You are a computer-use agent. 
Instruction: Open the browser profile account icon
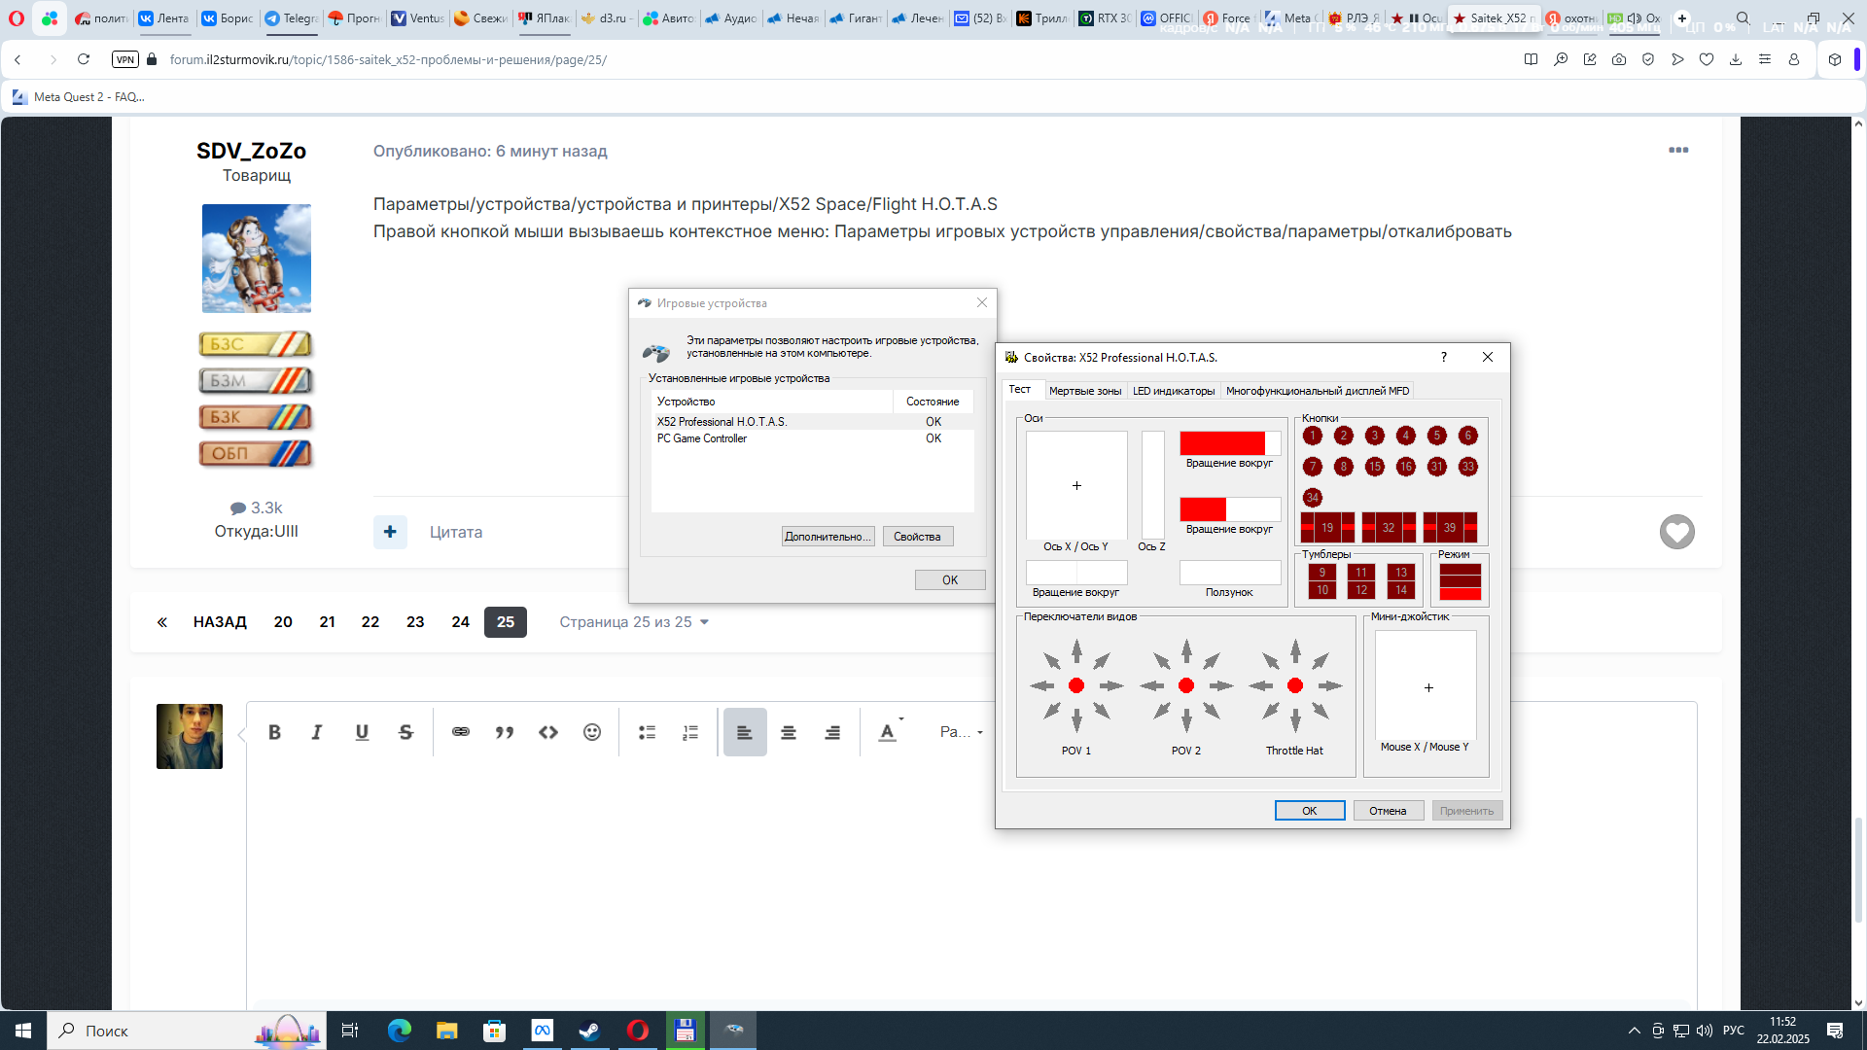(x=1794, y=59)
